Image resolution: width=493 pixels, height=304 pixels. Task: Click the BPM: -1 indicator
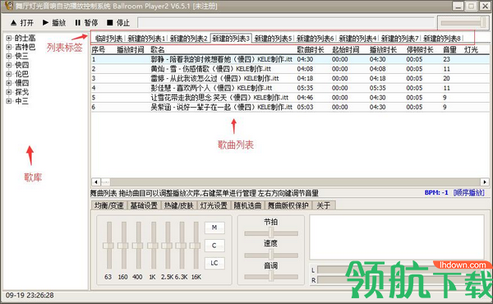(436, 192)
